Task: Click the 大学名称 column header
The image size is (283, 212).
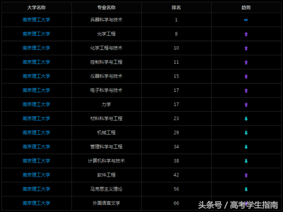Action: tap(36, 8)
